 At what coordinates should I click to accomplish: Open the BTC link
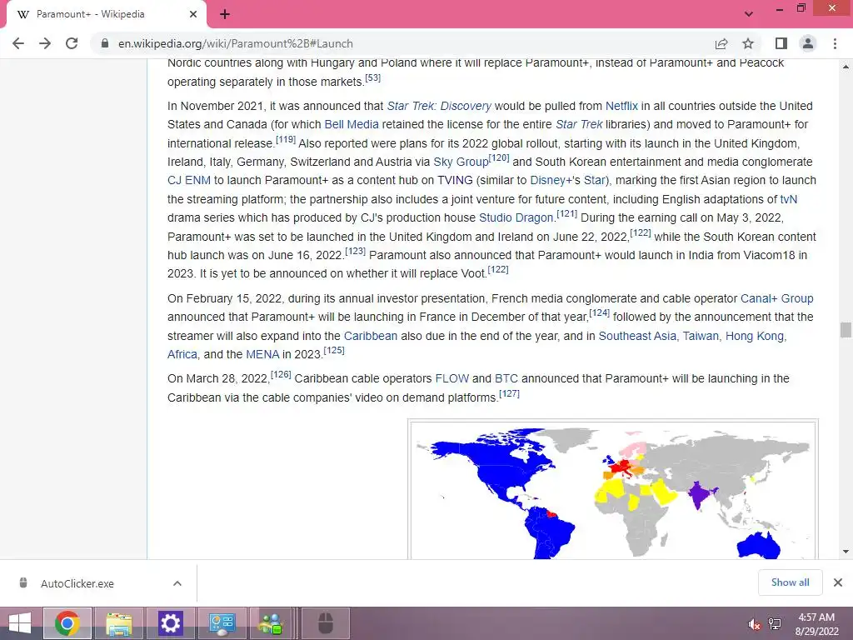point(506,379)
